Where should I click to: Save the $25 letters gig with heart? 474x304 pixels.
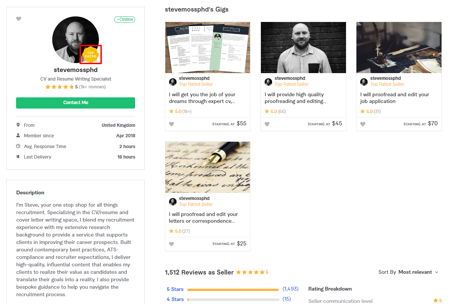(x=172, y=244)
